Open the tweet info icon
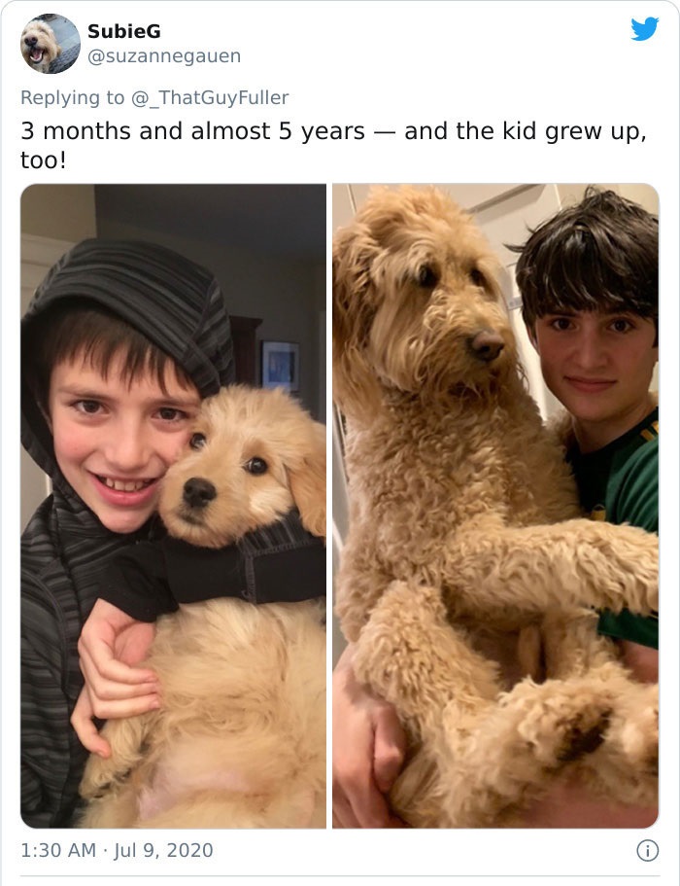Viewport: 680px width, 886px height. (x=647, y=850)
